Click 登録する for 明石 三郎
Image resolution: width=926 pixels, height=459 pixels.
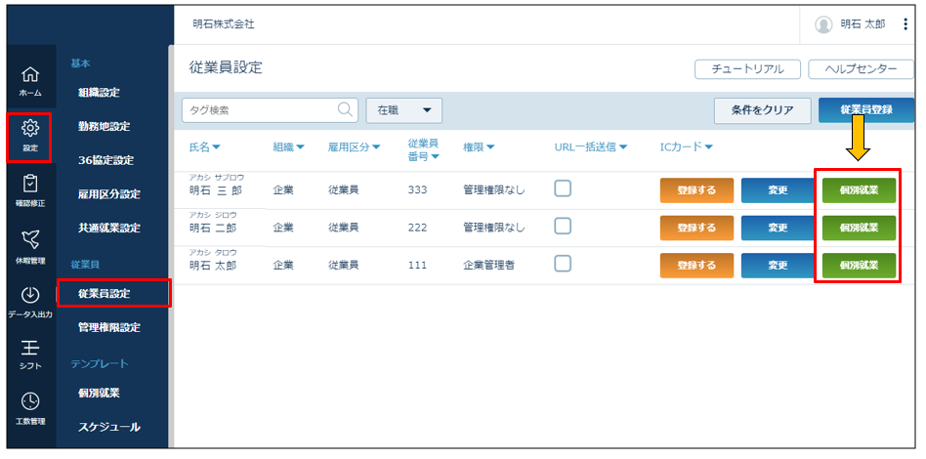(696, 190)
